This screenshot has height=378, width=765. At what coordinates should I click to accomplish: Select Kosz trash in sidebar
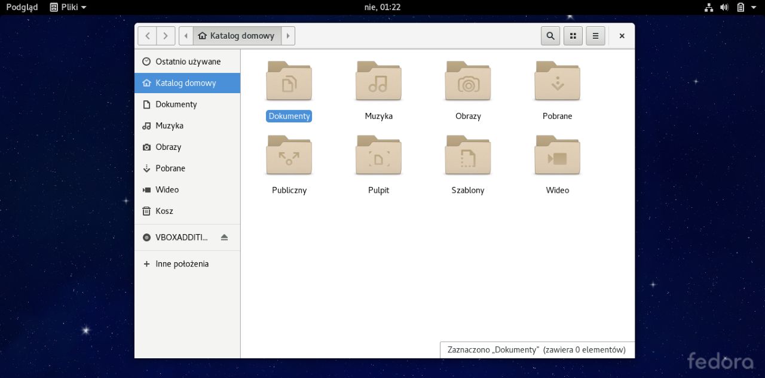click(x=164, y=211)
